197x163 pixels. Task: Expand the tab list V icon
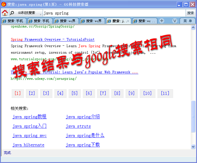click(175, 21)
